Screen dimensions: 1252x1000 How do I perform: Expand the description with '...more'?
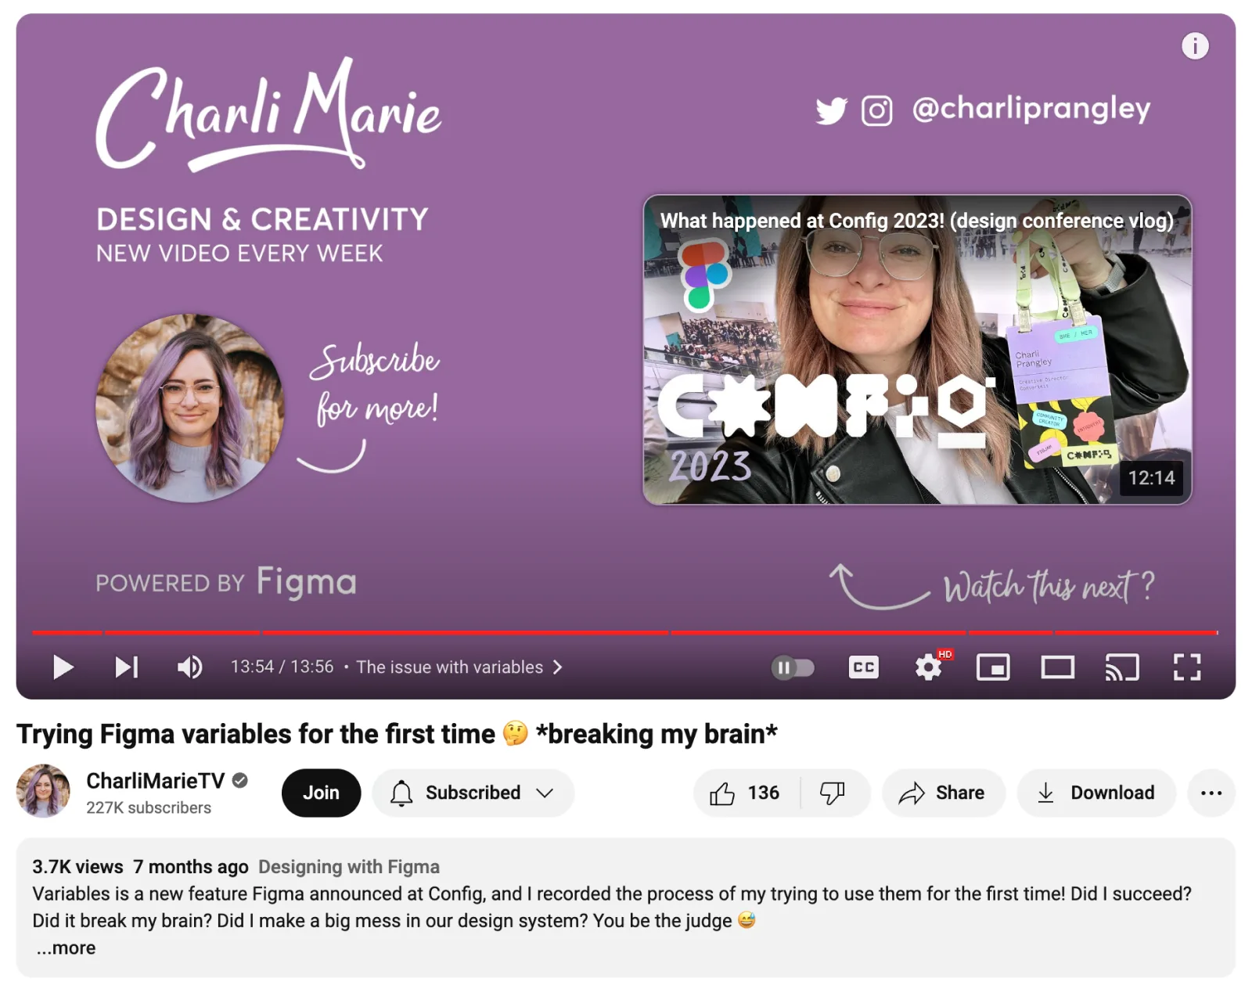click(67, 948)
